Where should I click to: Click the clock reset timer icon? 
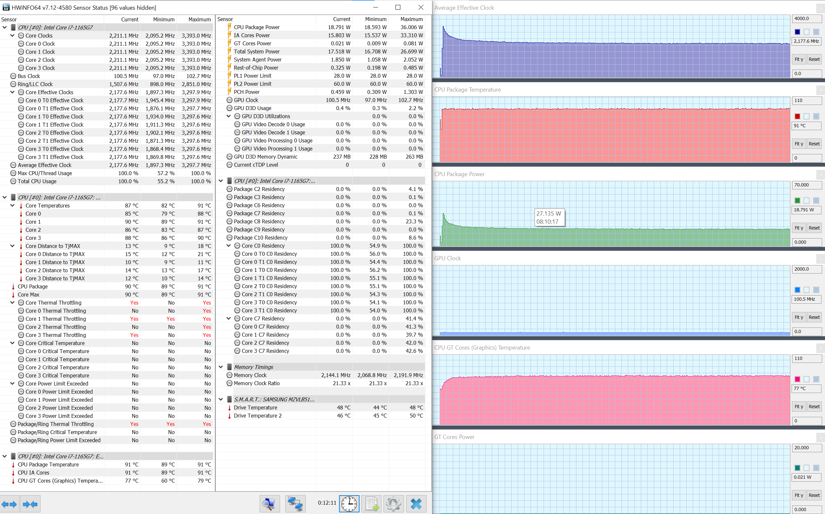click(349, 504)
